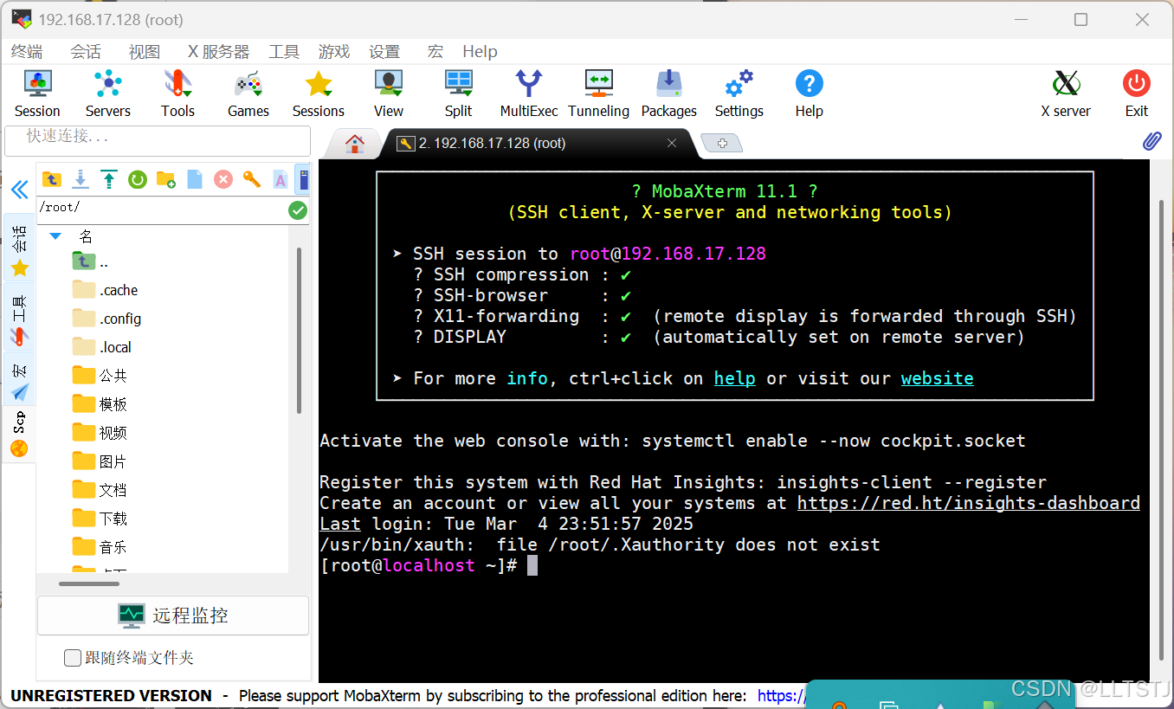Click the 快速连接 quick connect field

[158, 140]
